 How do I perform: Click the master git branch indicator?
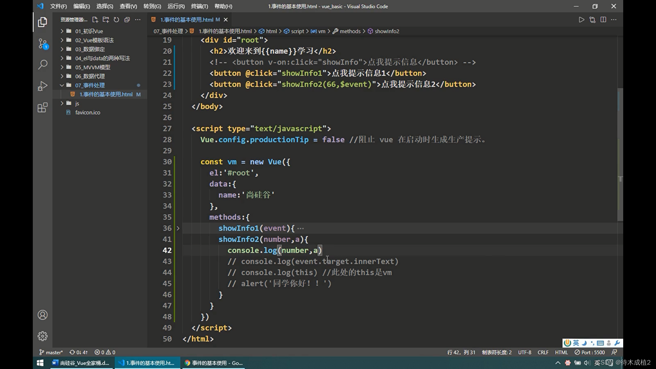pyautogui.click(x=51, y=352)
